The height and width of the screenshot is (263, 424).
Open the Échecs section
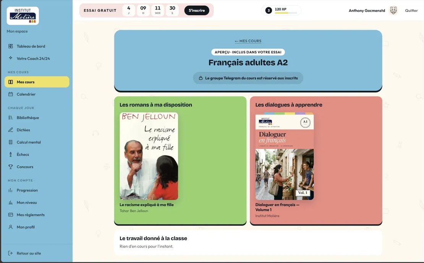[37, 155]
